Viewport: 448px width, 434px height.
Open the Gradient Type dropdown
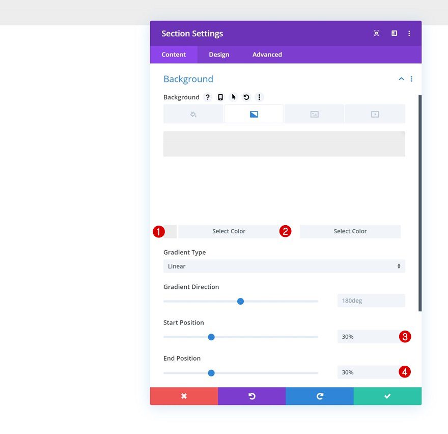pos(284,266)
